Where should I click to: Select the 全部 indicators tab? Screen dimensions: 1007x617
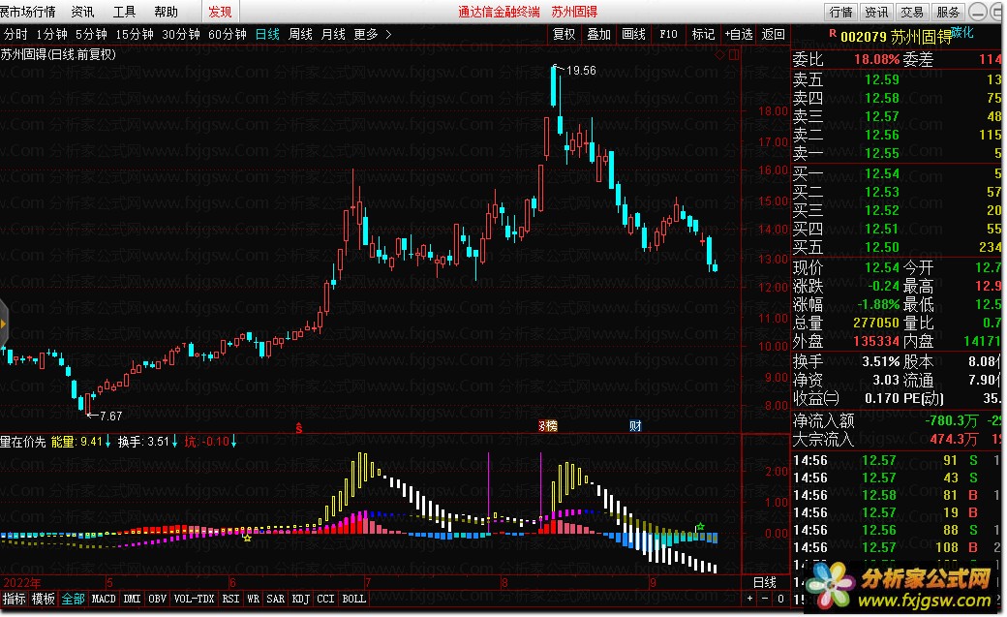(x=73, y=599)
